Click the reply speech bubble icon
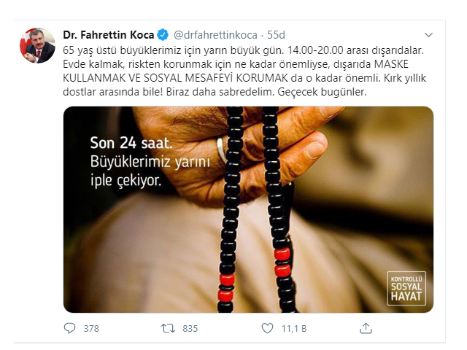This screenshot has height=350, width=467. point(70,328)
